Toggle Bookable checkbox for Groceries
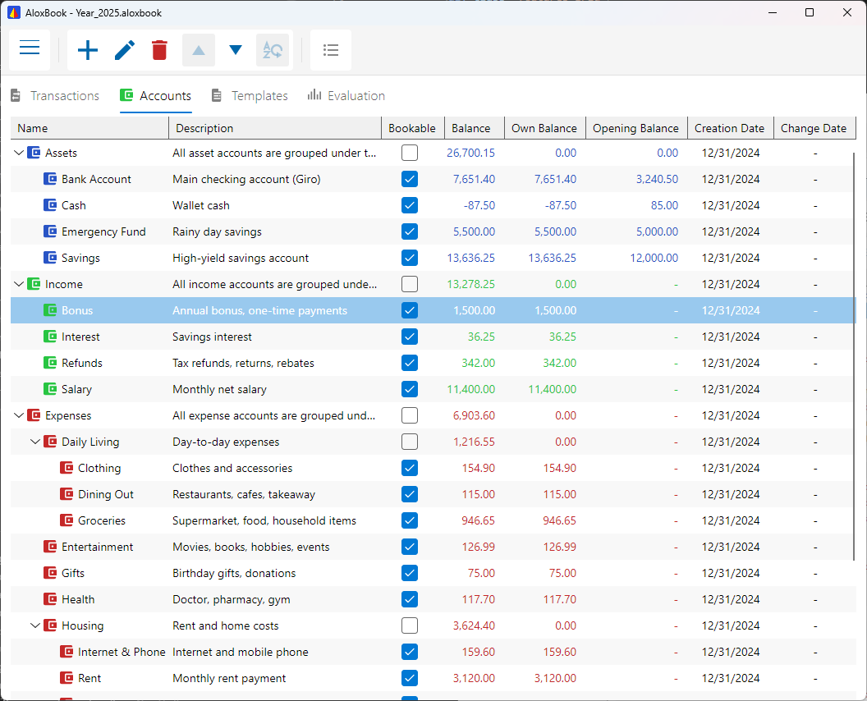This screenshot has height=701, width=867. click(x=410, y=520)
